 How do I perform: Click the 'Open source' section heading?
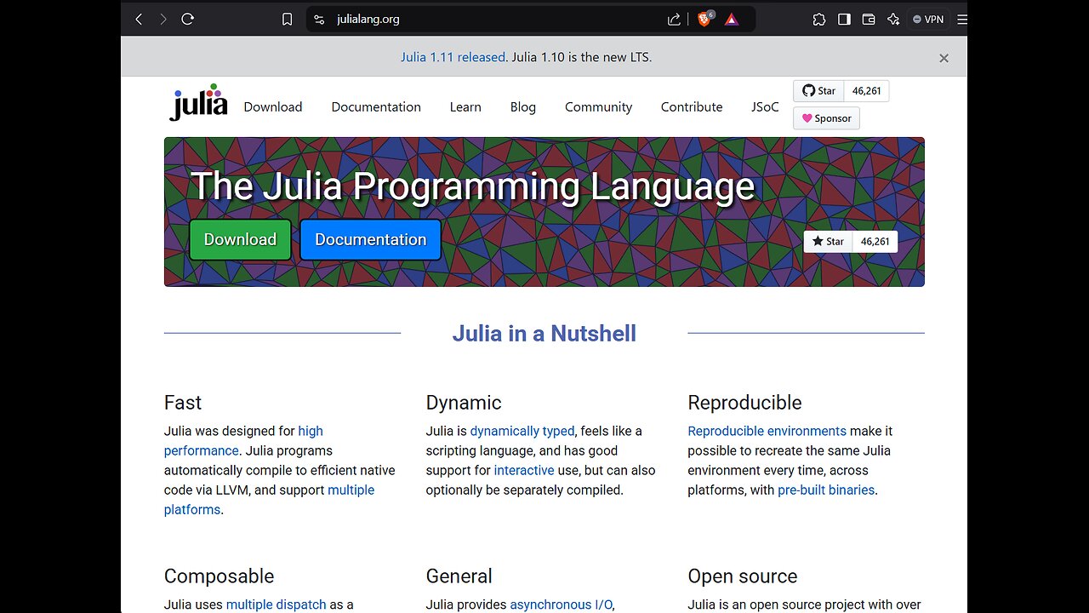[743, 576]
